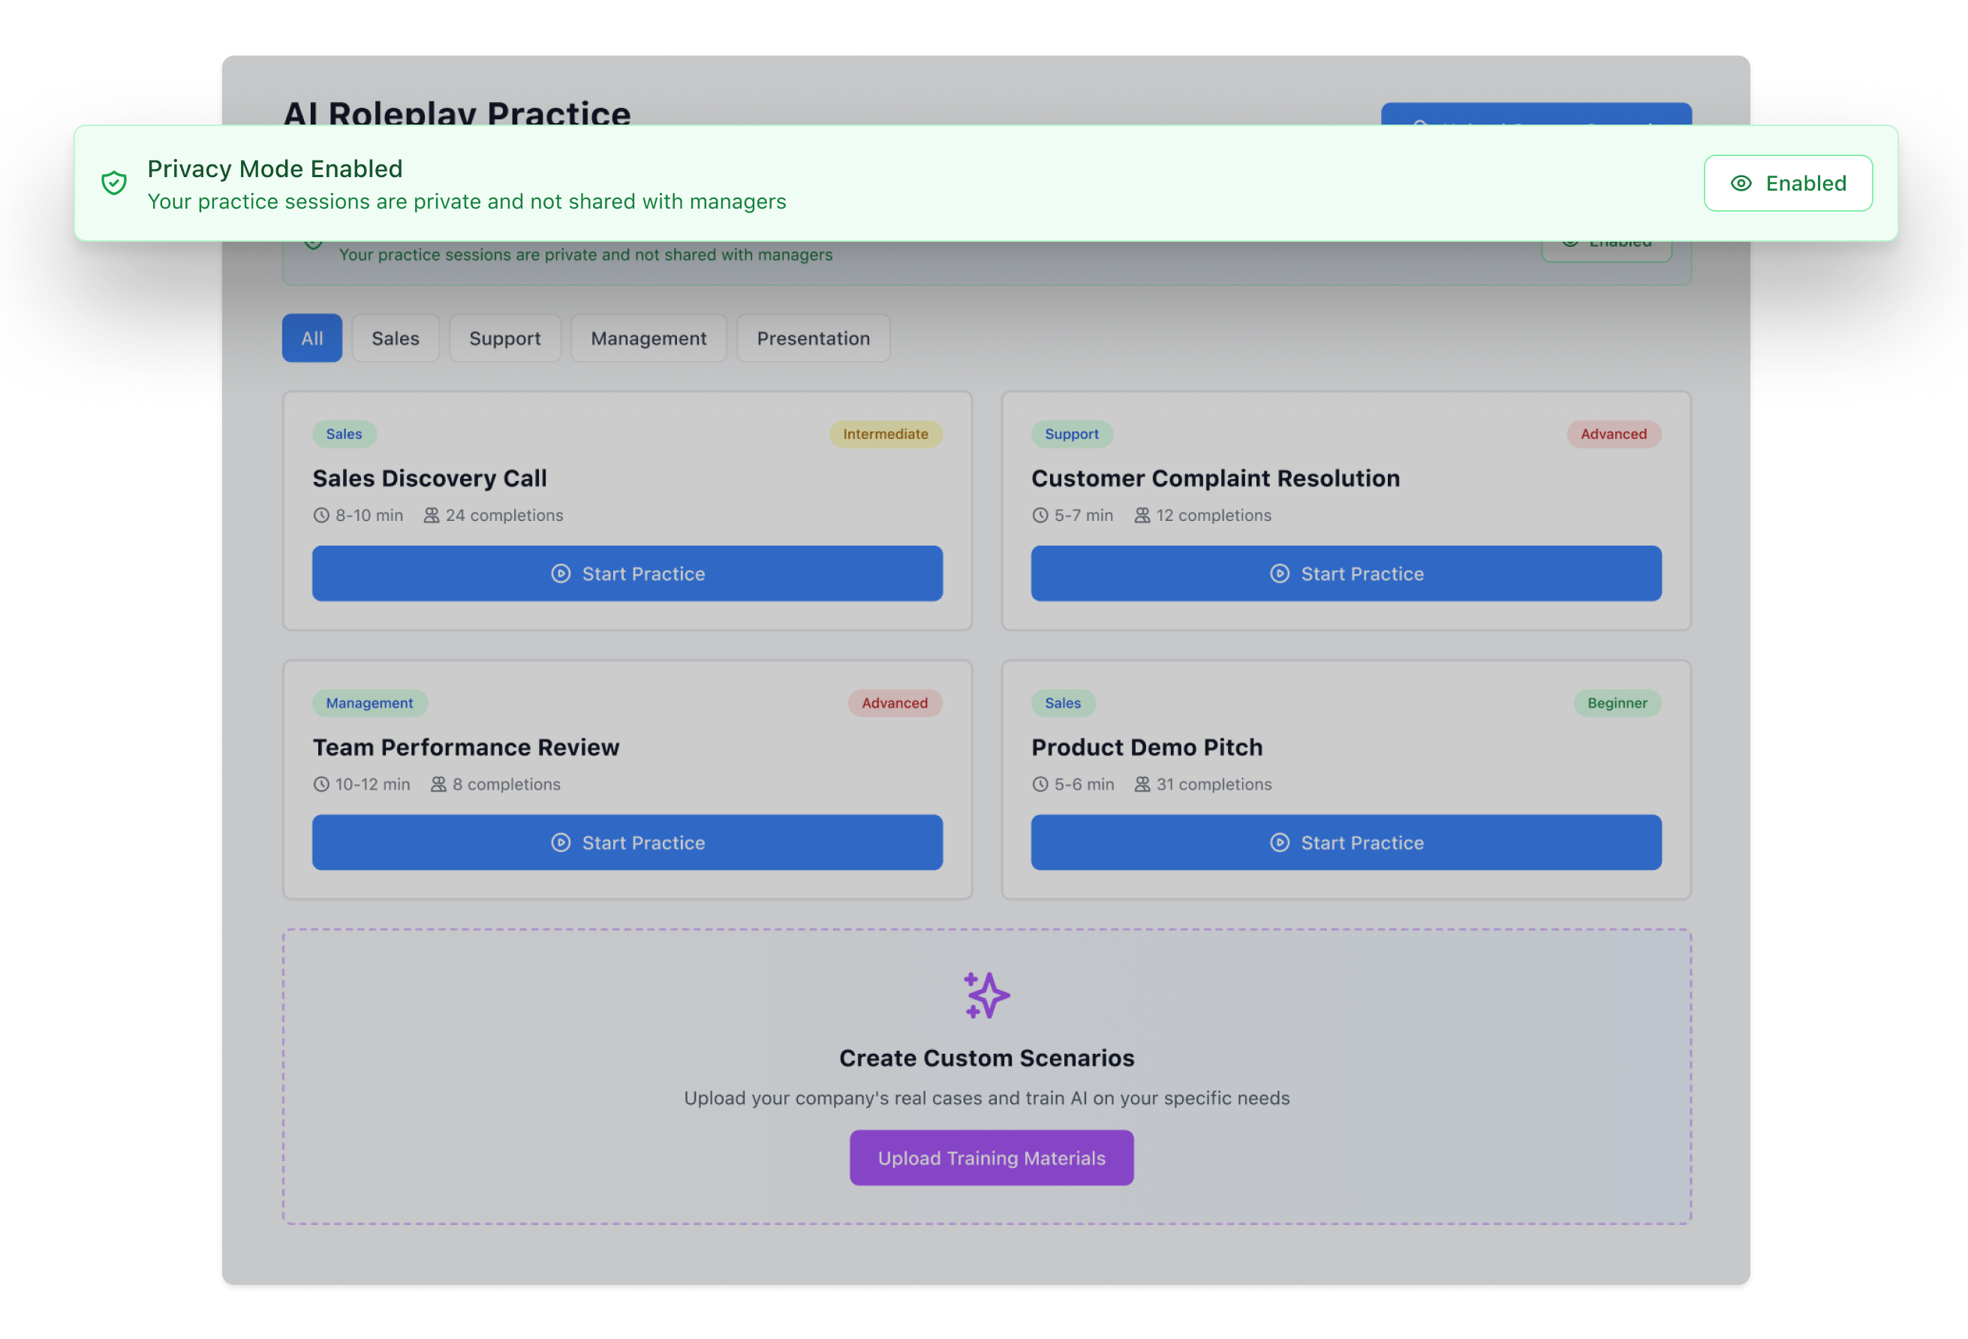The width and height of the screenshot is (1968, 1339).
Task: Filter scenarios by Management
Action: pos(648,338)
